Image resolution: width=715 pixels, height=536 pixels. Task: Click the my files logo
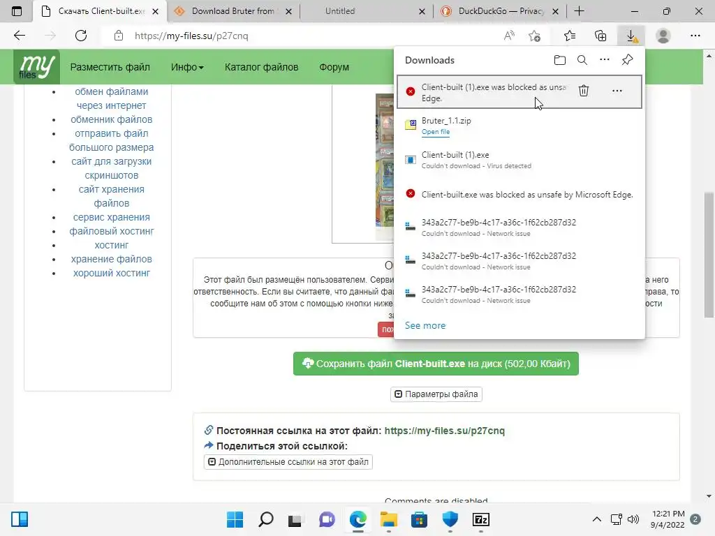[x=36, y=66]
